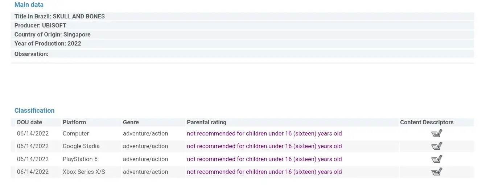490x185 pixels.
Task: Open content descriptors icon for Computer row
Action: pos(437,134)
